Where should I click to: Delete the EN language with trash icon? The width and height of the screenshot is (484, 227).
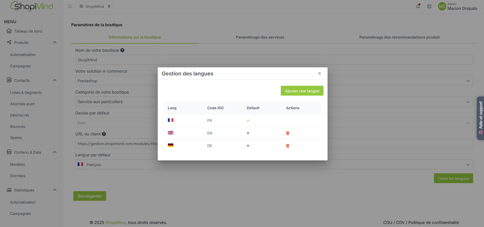(x=288, y=133)
